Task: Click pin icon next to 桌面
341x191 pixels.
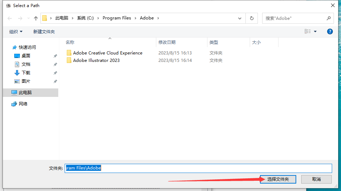Action: click(55, 56)
